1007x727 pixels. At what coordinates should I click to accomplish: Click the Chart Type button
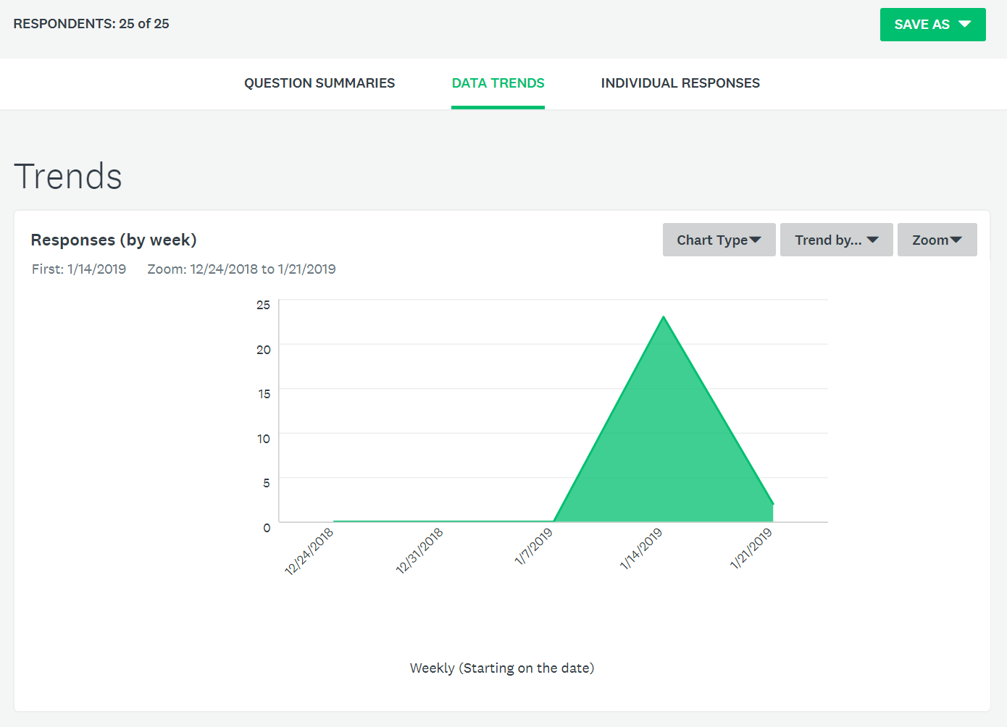[719, 239]
